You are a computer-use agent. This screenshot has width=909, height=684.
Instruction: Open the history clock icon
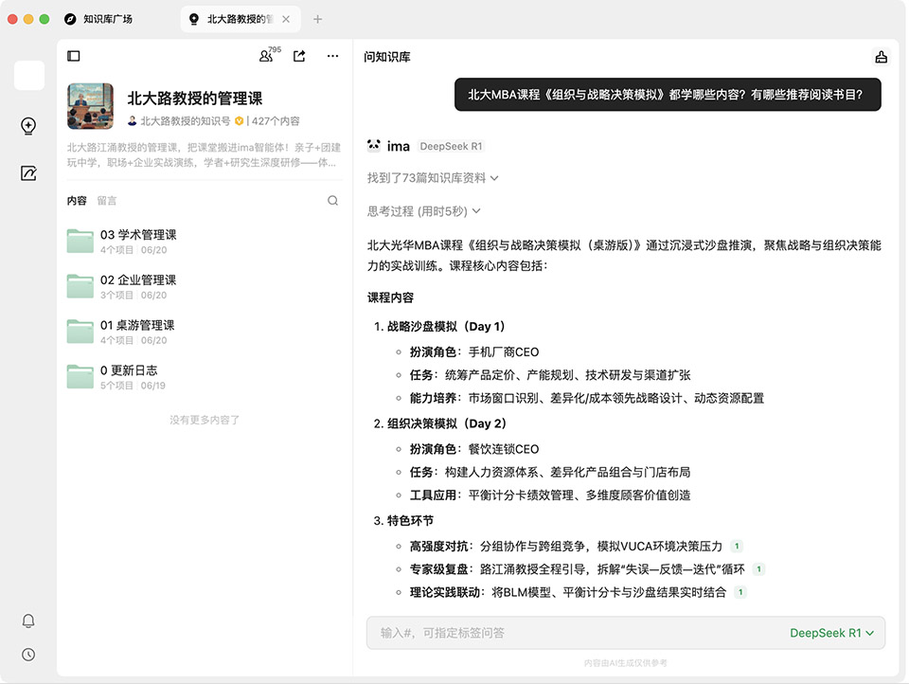pyautogui.click(x=28, y=655)
